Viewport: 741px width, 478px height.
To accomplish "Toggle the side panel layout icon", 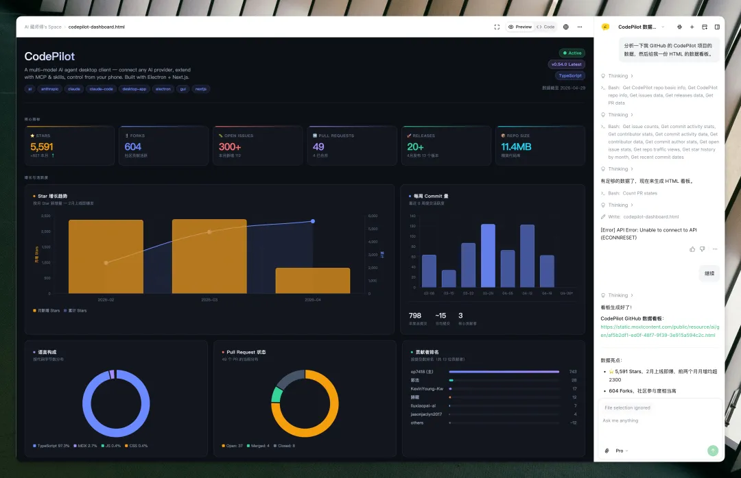I will pos(717,27).
